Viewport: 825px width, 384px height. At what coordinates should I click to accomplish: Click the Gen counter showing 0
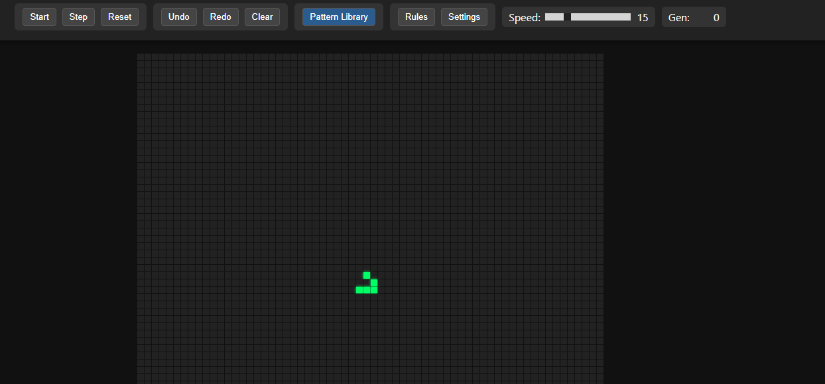pos(716,17)
